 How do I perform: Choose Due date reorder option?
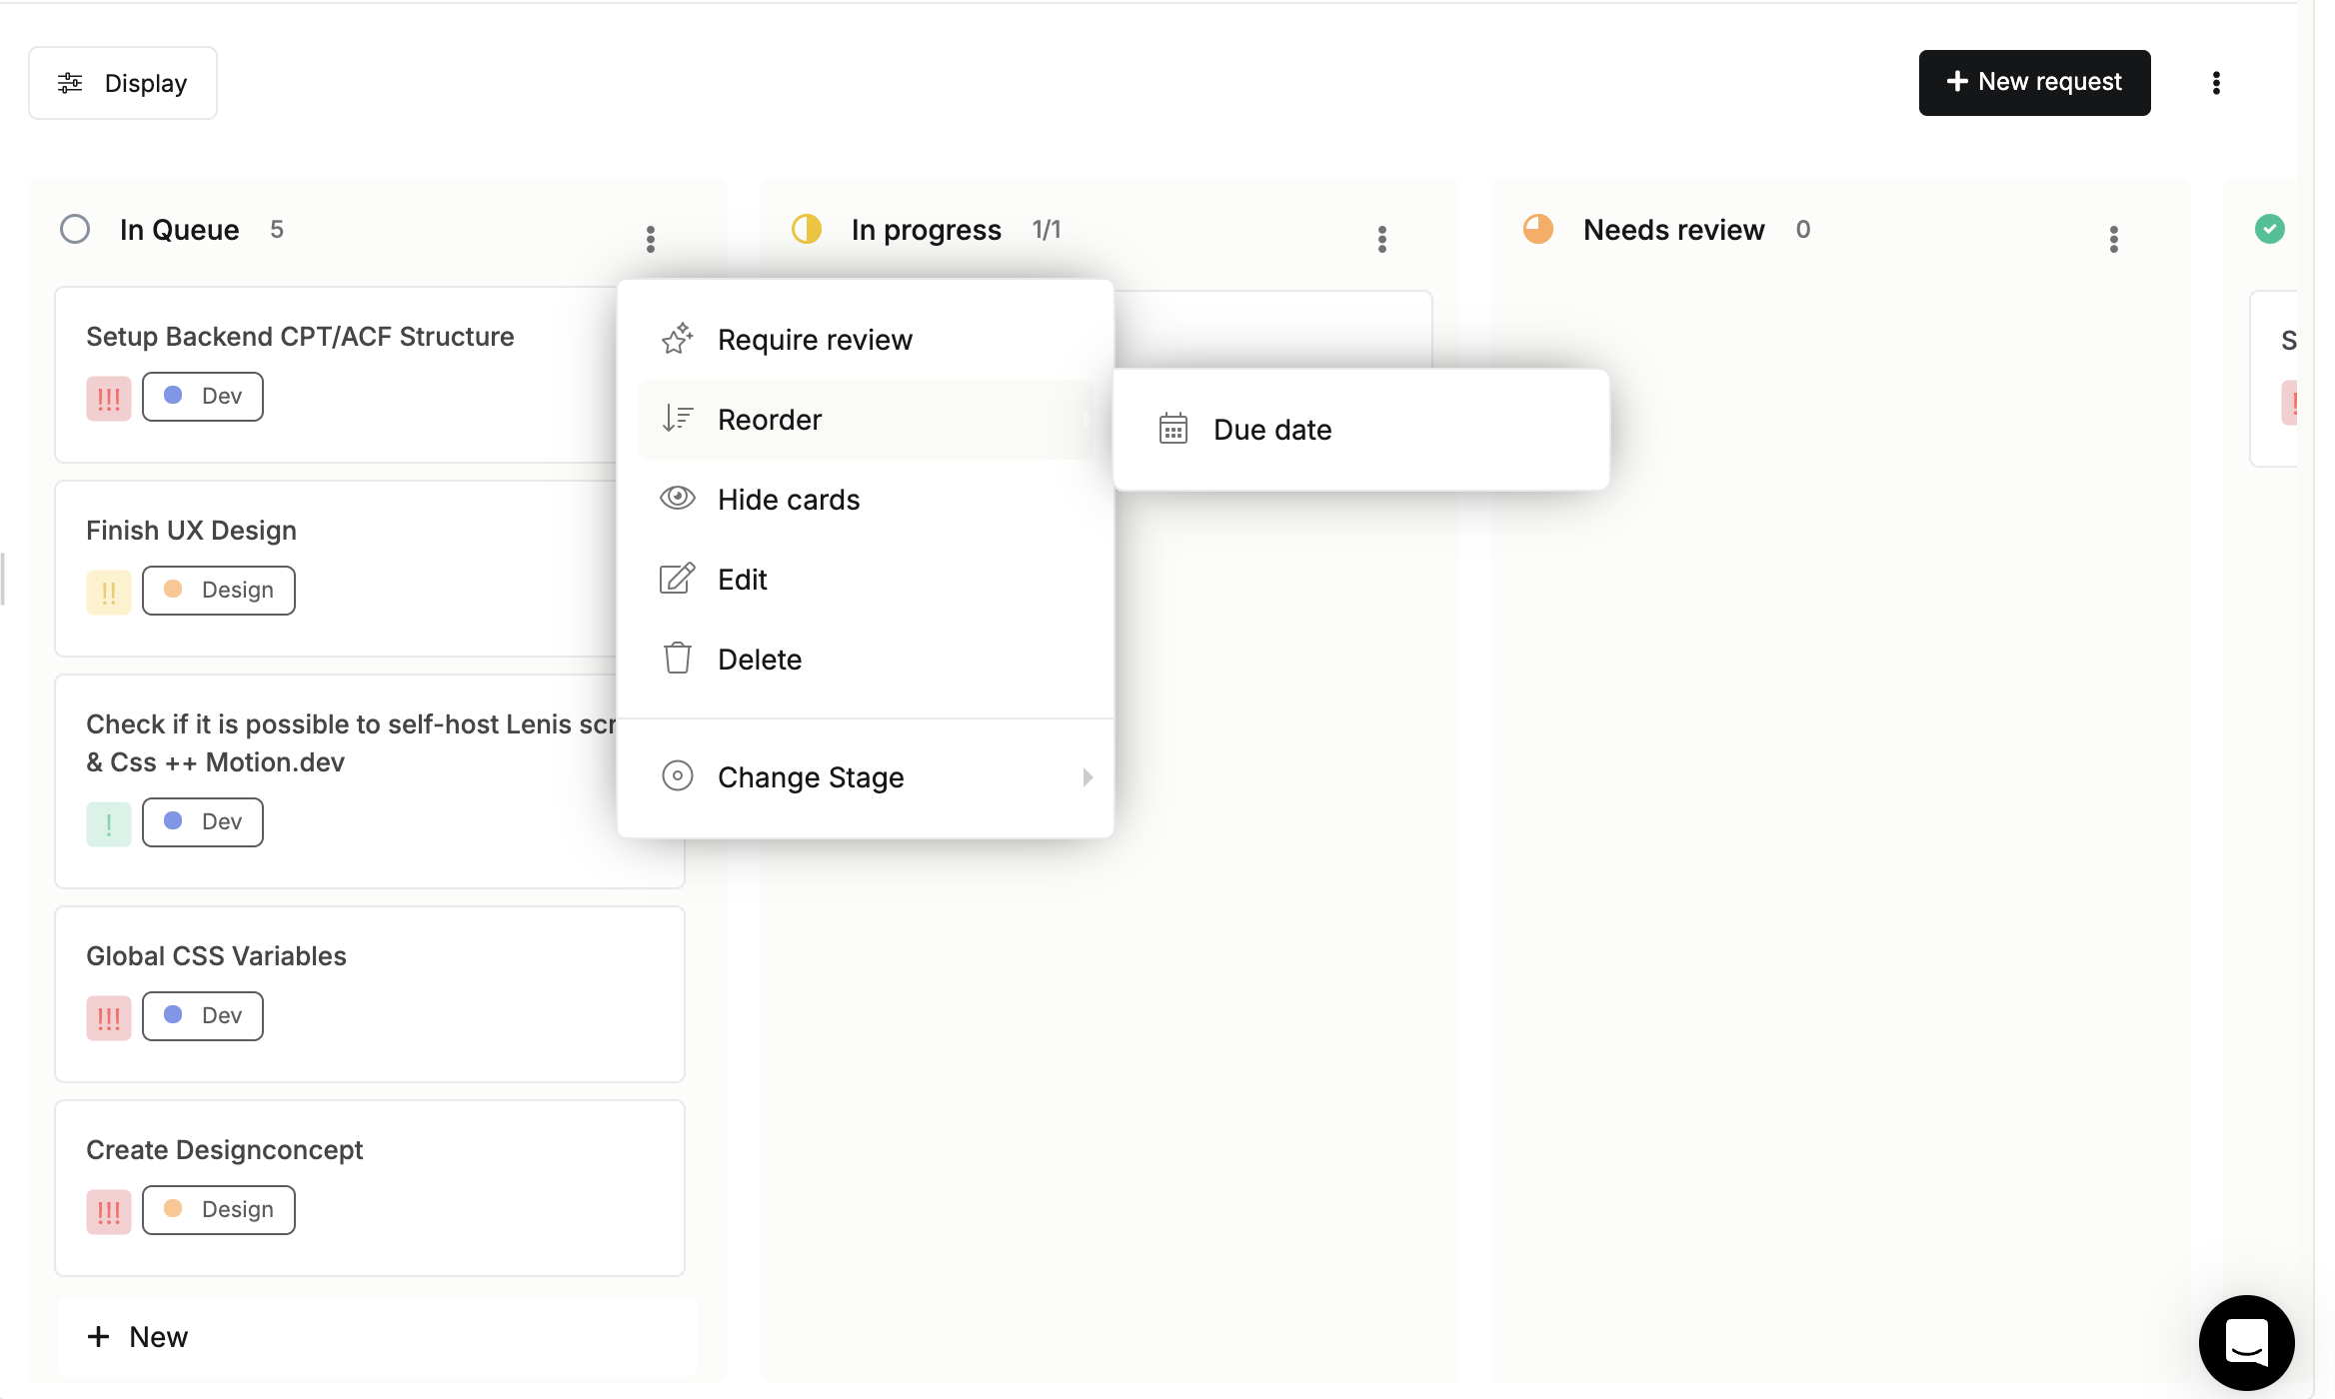coord(1272,429)
